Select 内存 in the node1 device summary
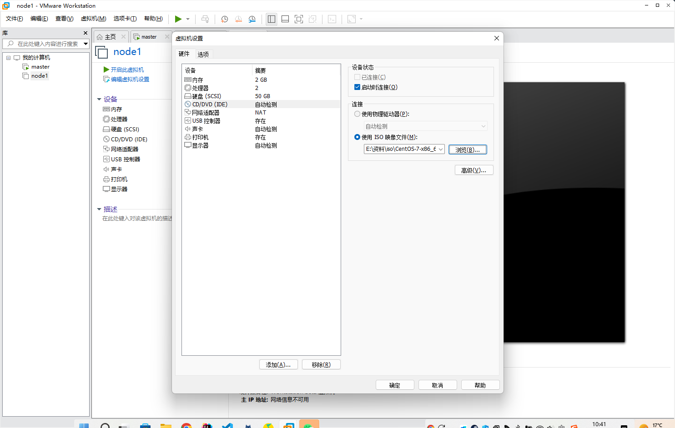Screen dimensions: 675x428 tap(112, 109)
